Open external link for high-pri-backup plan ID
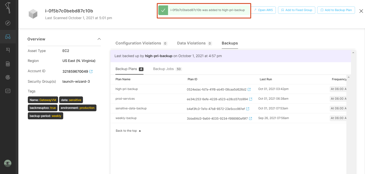The width and height of the screenshot is (365, 174). [x=249, y=89]
